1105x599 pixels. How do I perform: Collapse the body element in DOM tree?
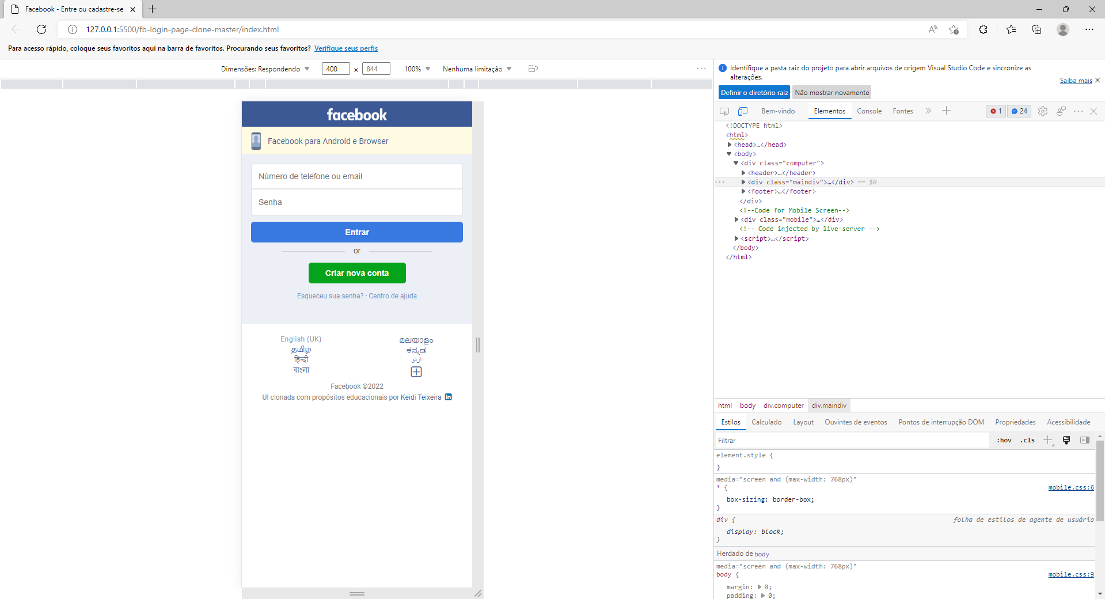(729, 154)
